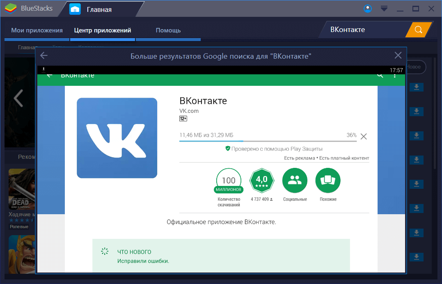Open the VK.com developer link
442x284 pixels.
[x=189, y=111]
